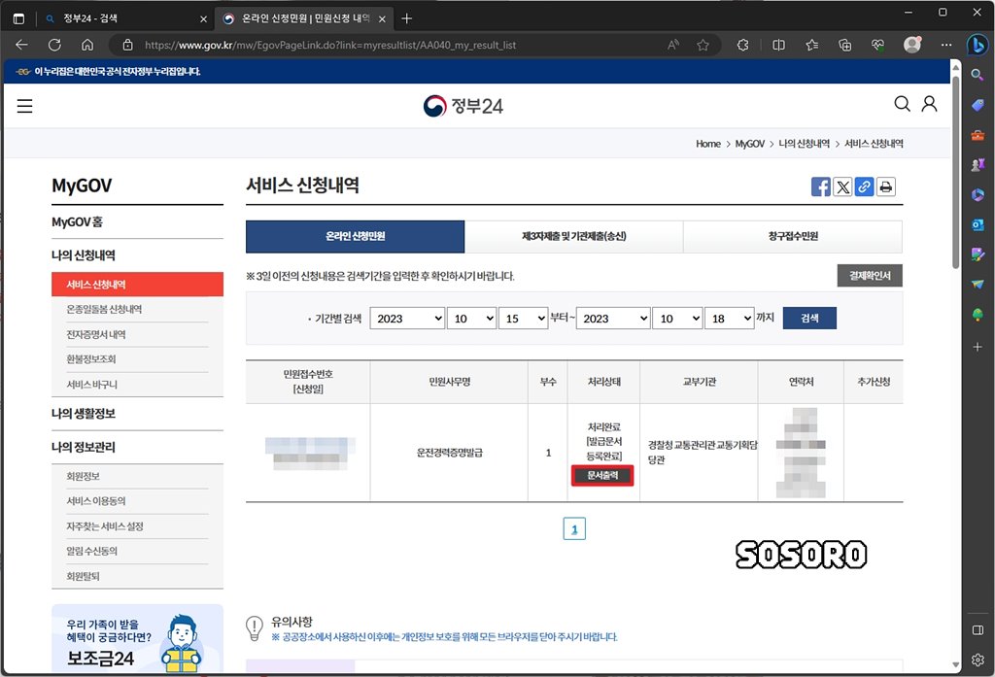Open the start day dropdown 15

pos(523,318)
